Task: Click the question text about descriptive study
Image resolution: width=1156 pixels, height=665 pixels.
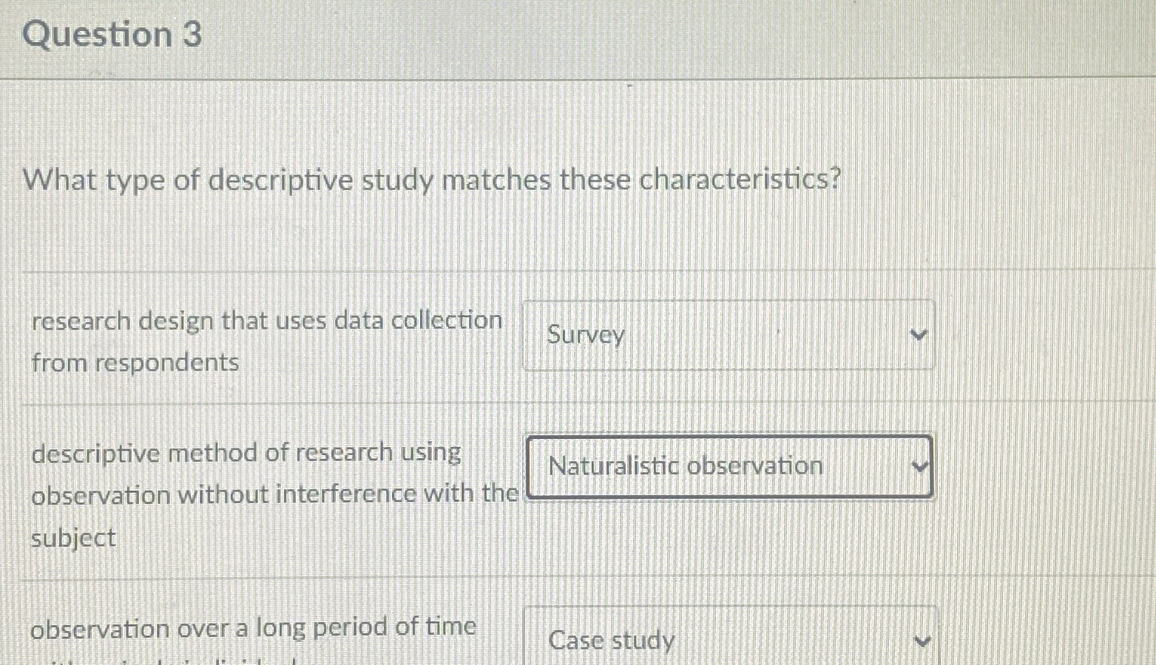Action: click(431, 180)
